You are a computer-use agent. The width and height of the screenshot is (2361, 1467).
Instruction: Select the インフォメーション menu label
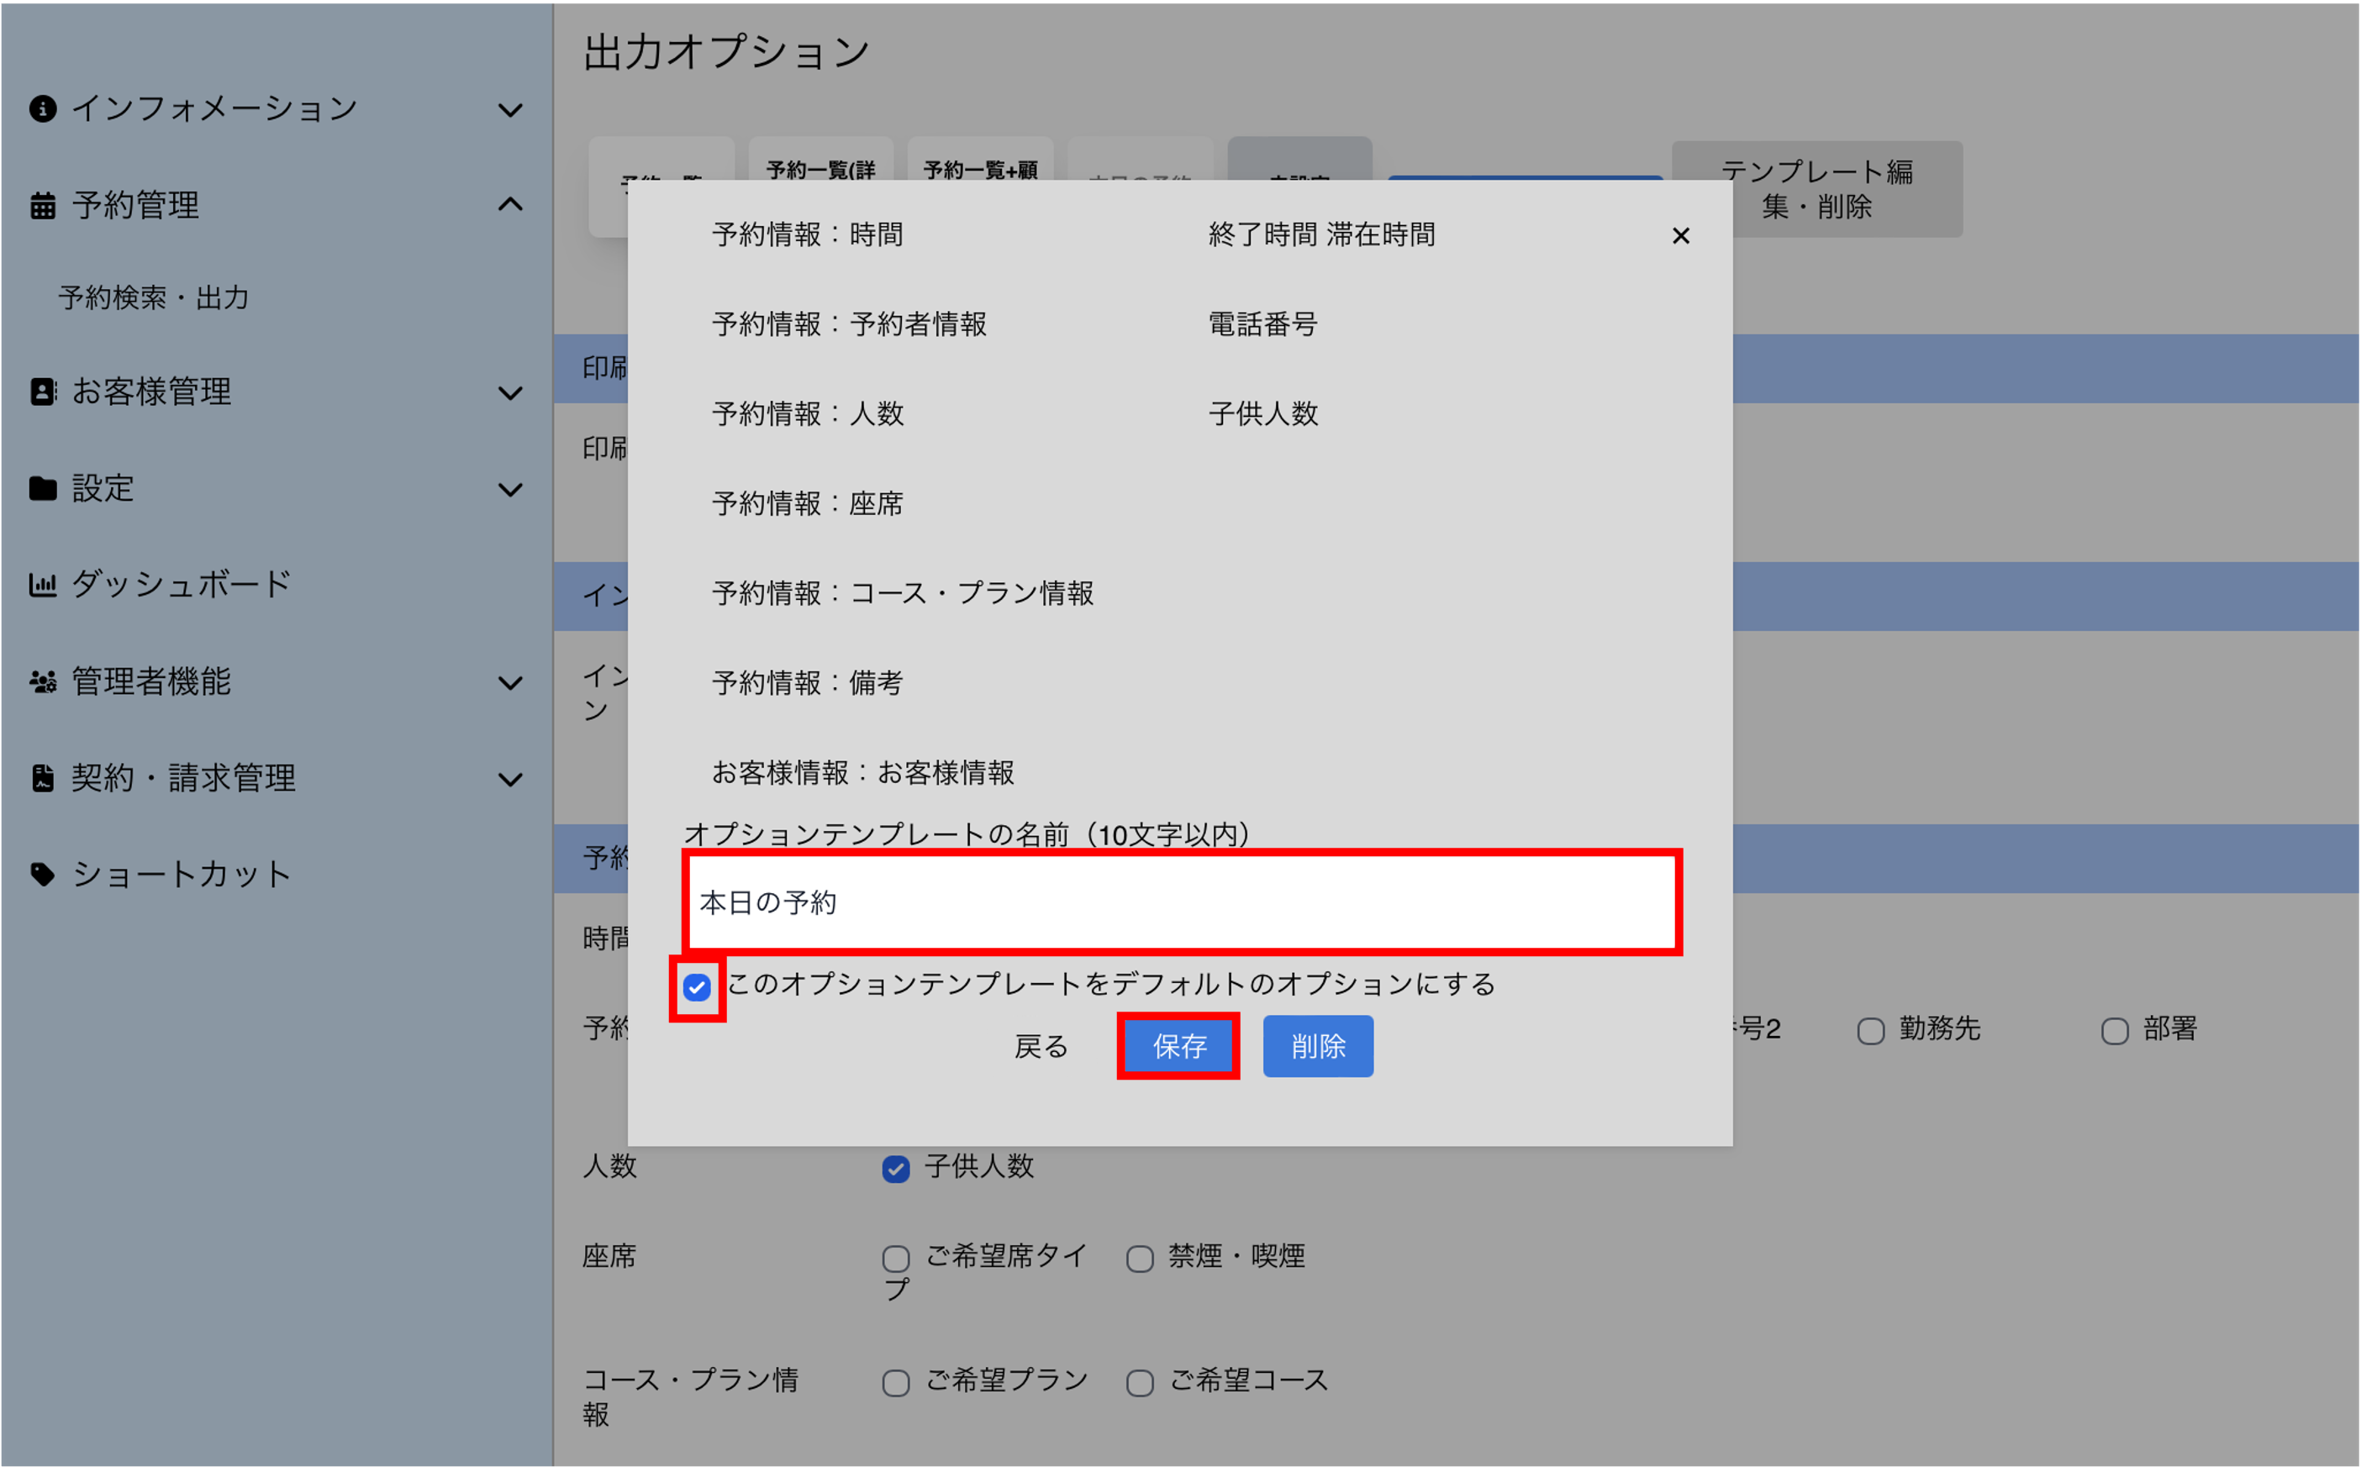click(214, 108)
